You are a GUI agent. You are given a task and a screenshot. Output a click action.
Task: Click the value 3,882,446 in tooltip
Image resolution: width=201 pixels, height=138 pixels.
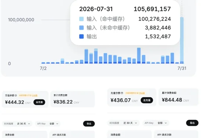point(158,28)
